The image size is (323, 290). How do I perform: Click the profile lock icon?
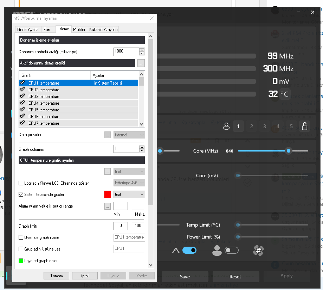304,126
